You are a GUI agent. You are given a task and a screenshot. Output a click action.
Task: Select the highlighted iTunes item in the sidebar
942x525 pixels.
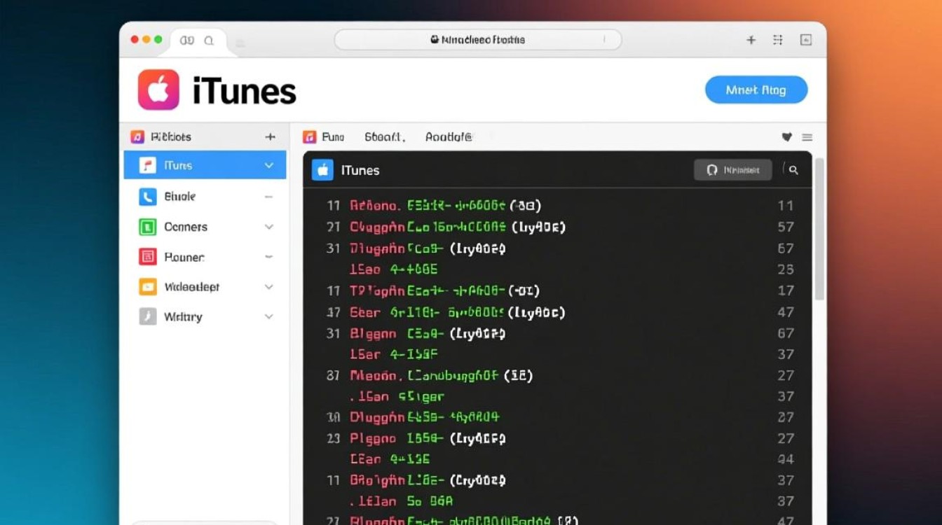tap(205, 165)
